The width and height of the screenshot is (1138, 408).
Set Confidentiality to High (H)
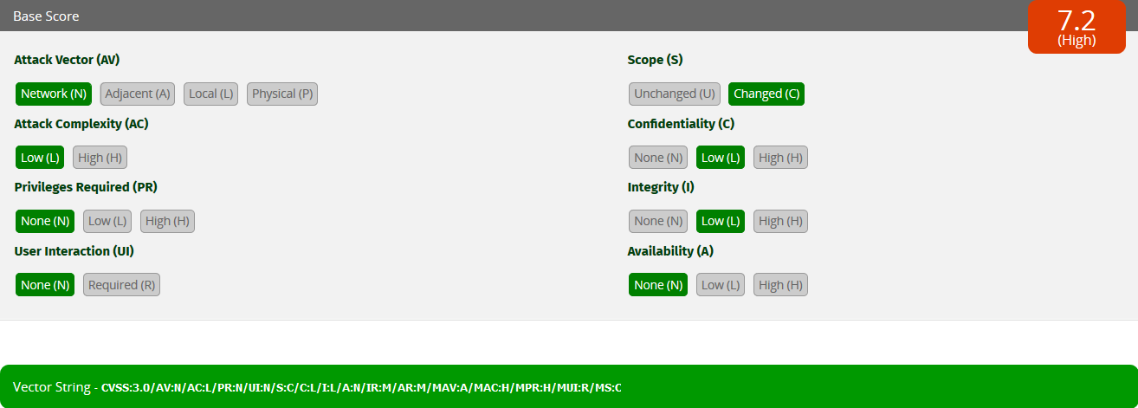click(780, 158)
